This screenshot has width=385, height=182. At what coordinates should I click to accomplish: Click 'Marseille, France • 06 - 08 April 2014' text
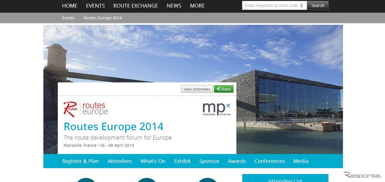click(x=99, y=145)
